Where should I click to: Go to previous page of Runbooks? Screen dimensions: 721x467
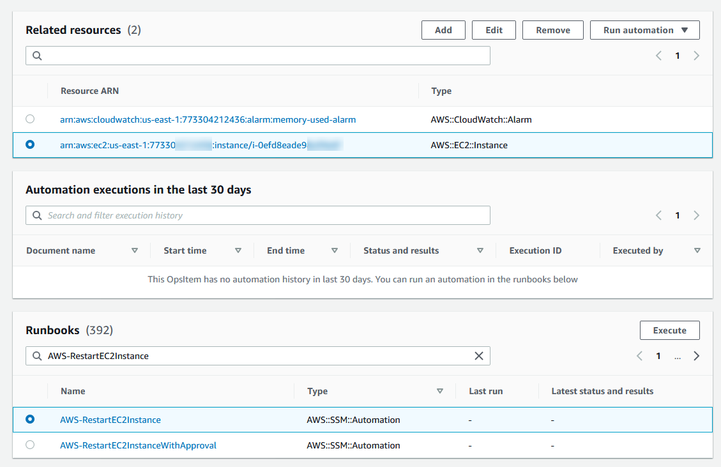(639, 356)
